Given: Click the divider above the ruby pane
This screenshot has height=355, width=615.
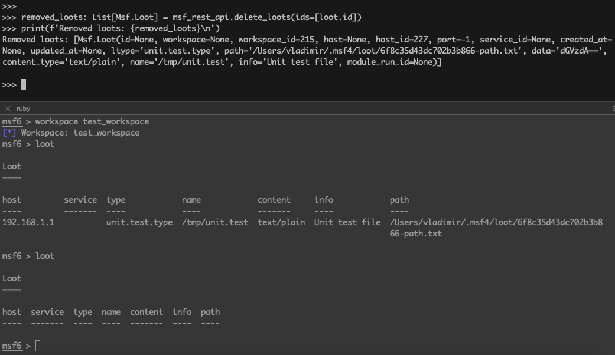Looking at the screenshot, I should (x=307, y=101).
